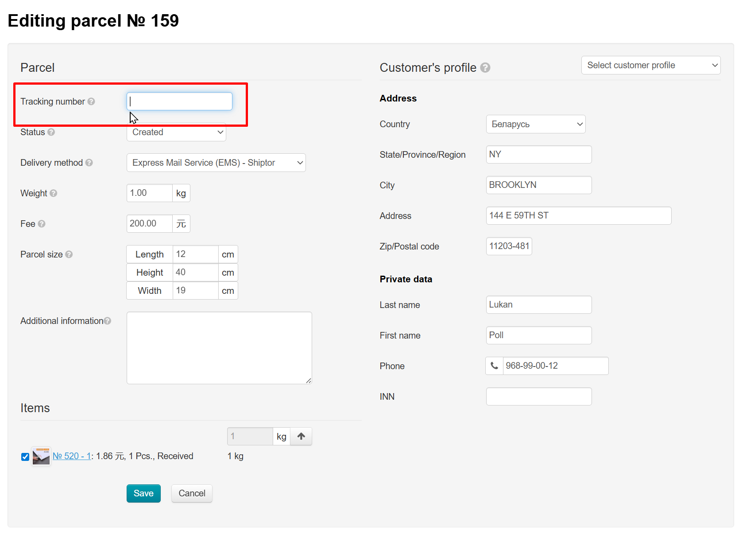Click the up arrow button beside item weight

point(301,437)
